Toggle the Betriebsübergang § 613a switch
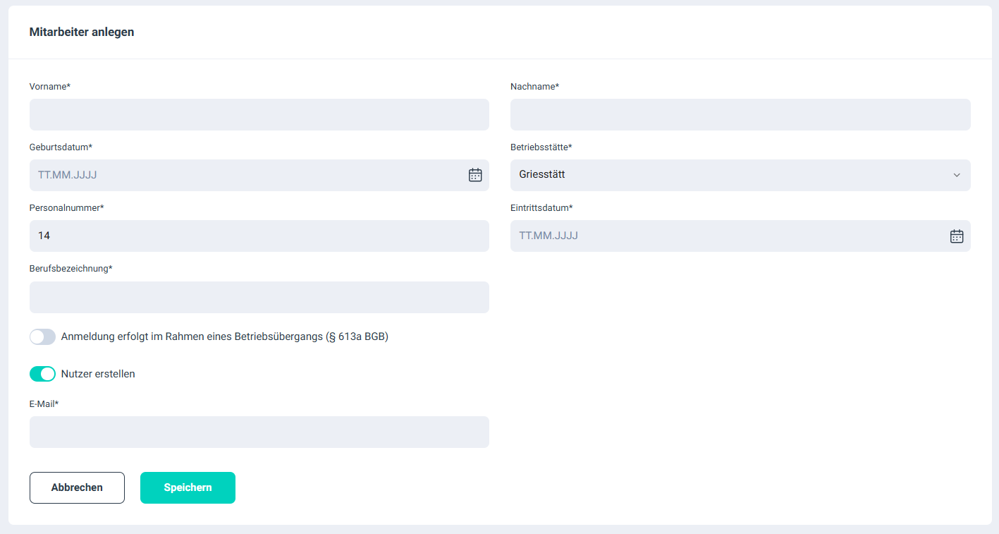Viewport: 999px width, 534px height. click(x=42, y=337)
